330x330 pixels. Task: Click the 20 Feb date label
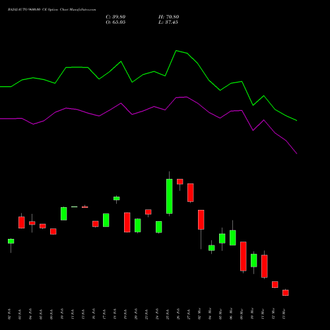point(136,314)
